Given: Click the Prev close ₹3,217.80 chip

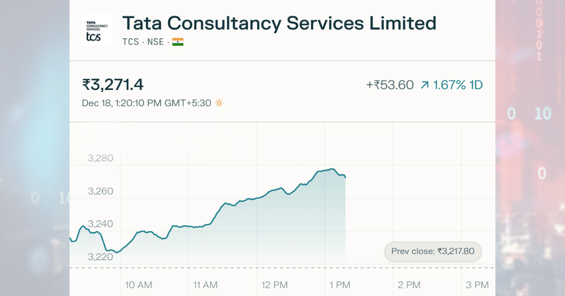Looking at the screenshot, I should point(432,252).
